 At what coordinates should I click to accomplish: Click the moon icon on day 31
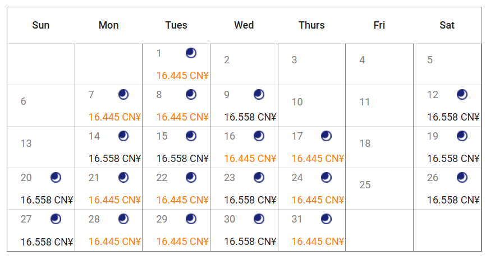pyautogui.click(x=326, y=219)
